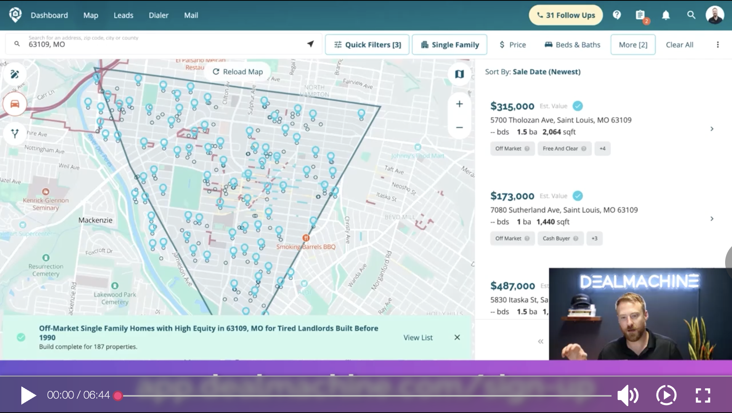This screenshot has height=413, width=732.
Task: Use current location arrow in search bar
Action: [310, 44]
